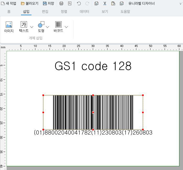The height and width of the screenshot is (170, 183).
Task: Click the duplicate icon beside paste
Action: pyautogui.click(x=122, y=3)
